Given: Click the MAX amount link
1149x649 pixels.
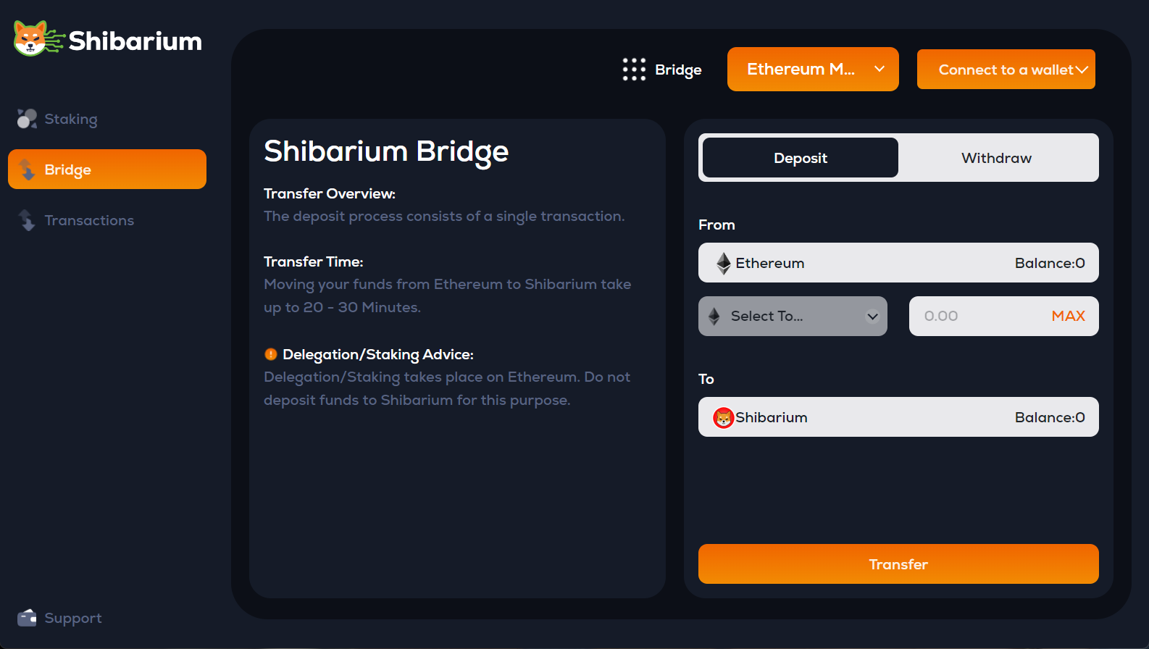Looking at the screenshot, I should pos(1068,316).
